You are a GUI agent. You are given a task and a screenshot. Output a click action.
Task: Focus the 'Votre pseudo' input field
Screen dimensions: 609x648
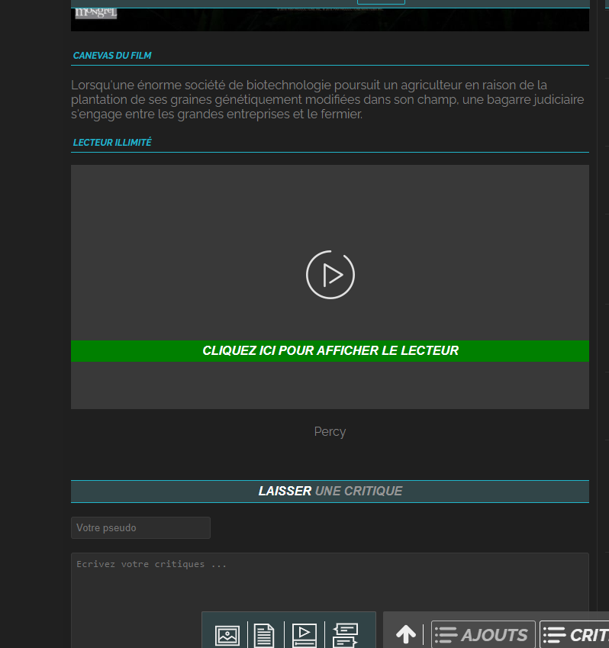140,527
